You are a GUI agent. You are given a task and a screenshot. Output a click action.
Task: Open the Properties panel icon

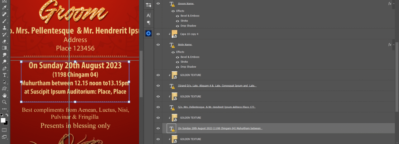coord(148,5)
